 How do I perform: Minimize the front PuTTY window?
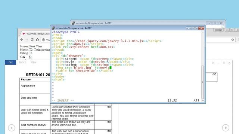click(x=189, y=28)
